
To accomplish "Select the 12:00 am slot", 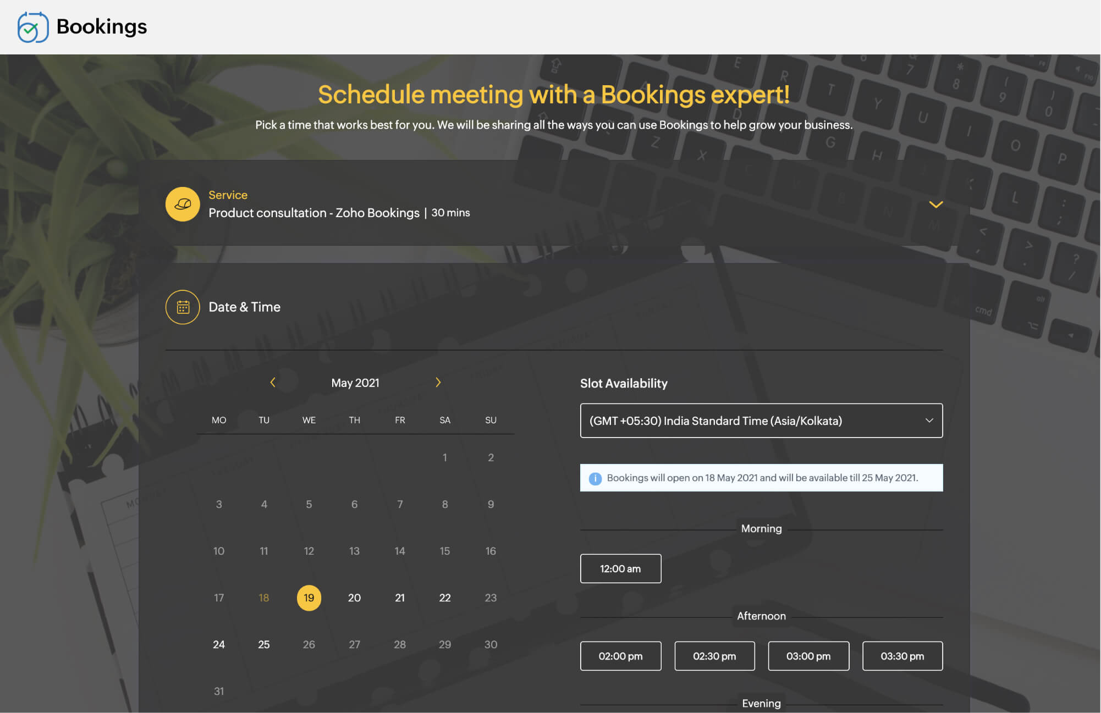I will pos(620,568).
